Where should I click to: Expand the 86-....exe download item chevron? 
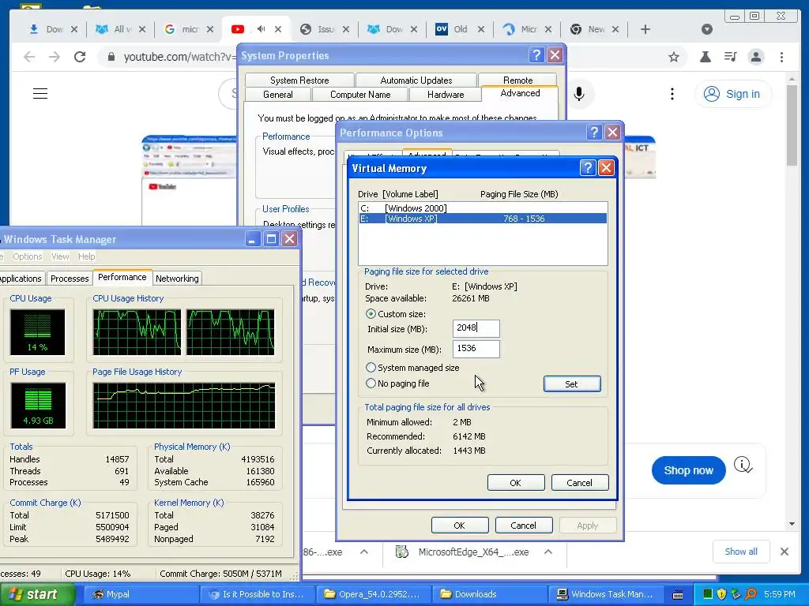click(x=363, y=552)
